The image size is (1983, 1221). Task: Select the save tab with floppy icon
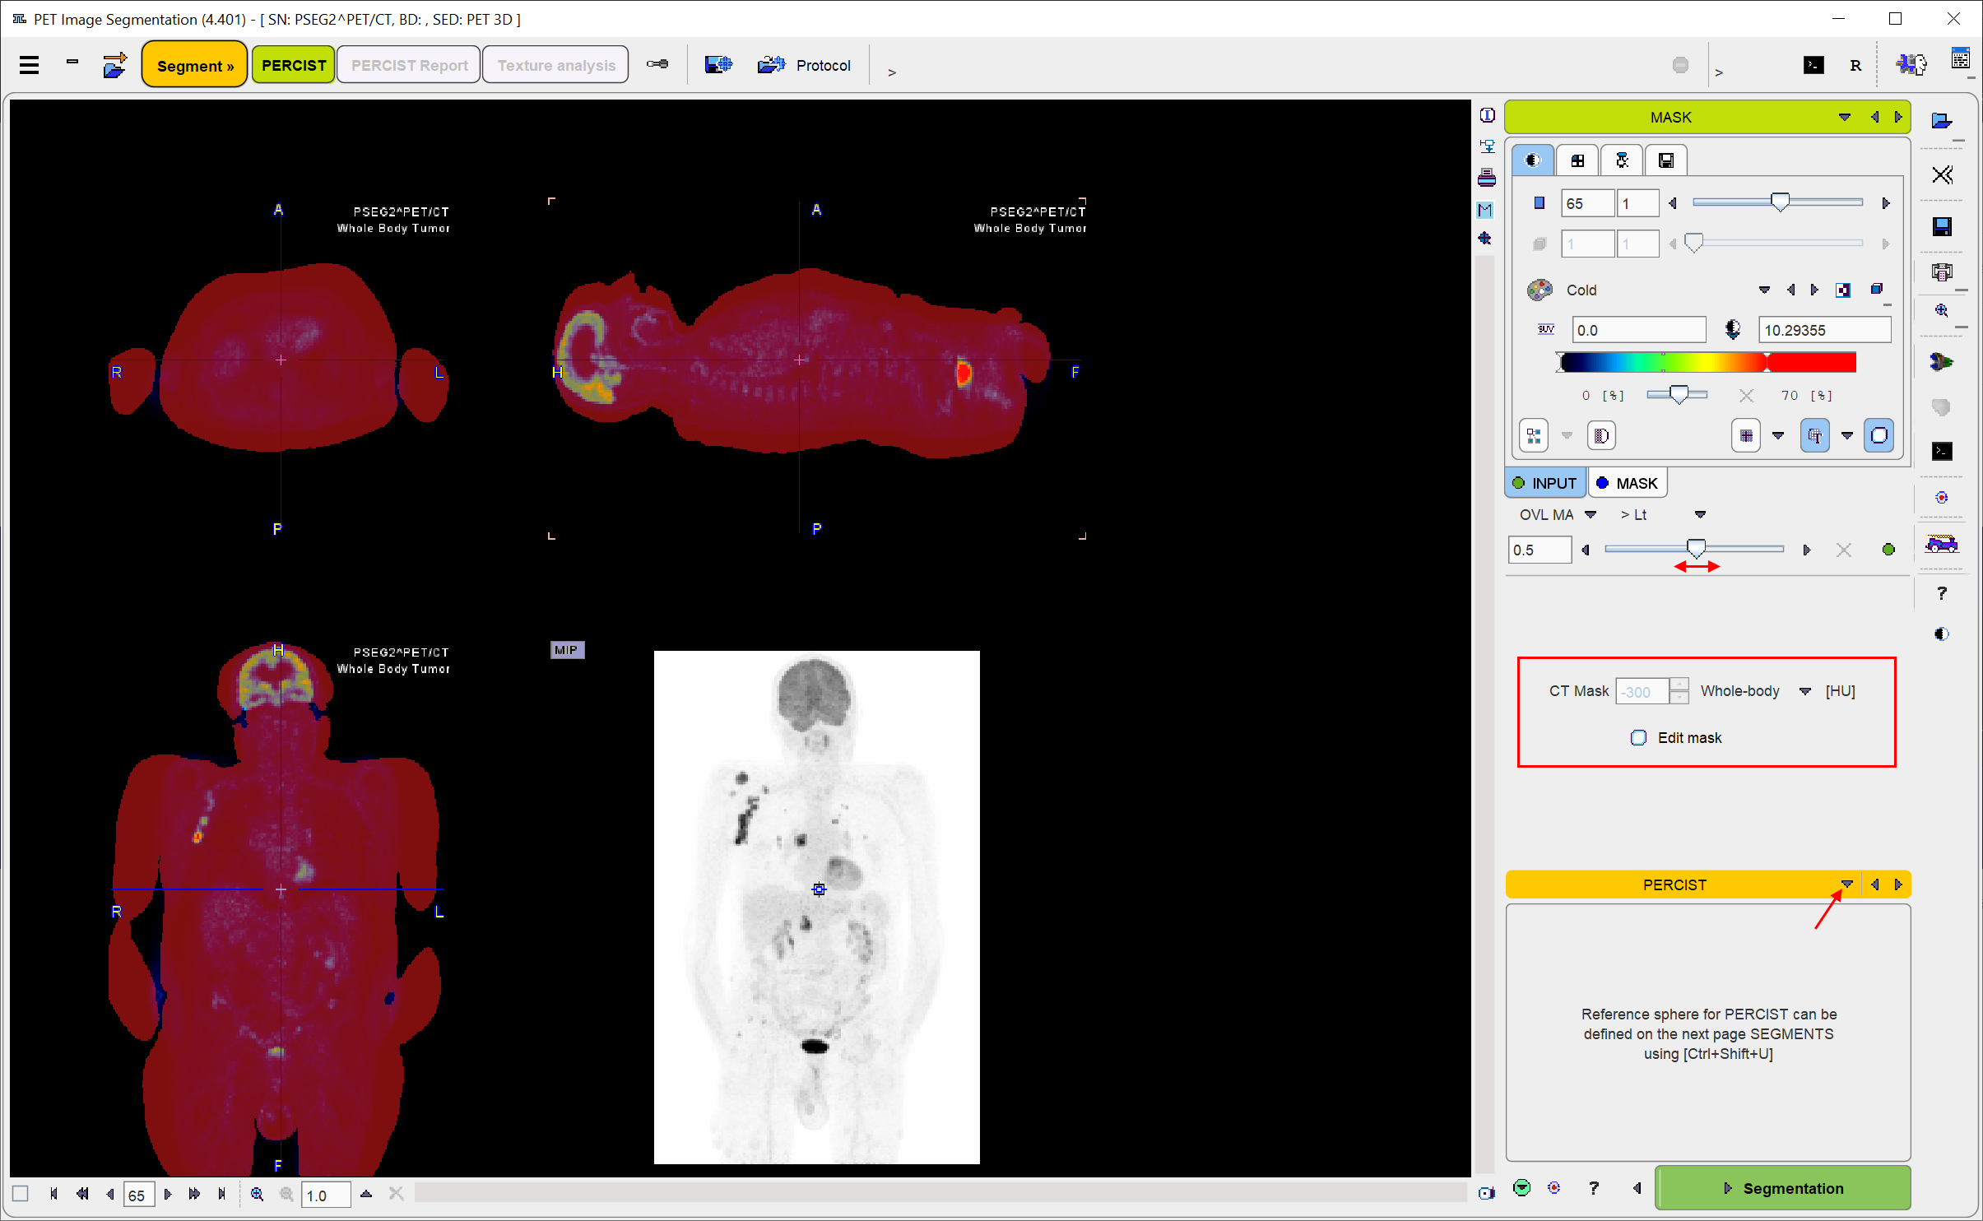click(1666, 160)
